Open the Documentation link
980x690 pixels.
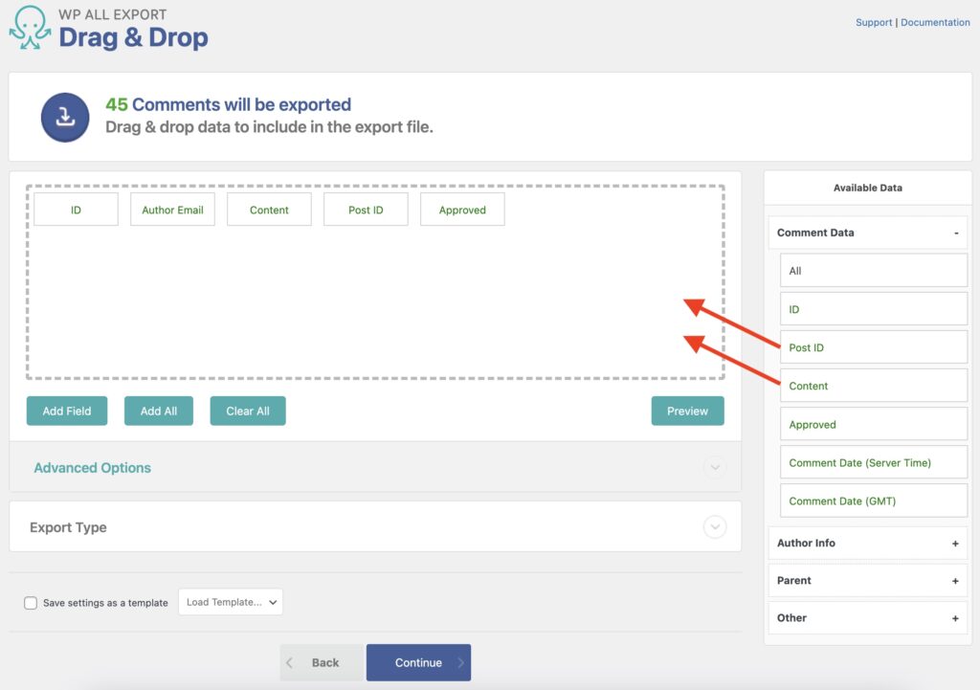coord(935,21)
